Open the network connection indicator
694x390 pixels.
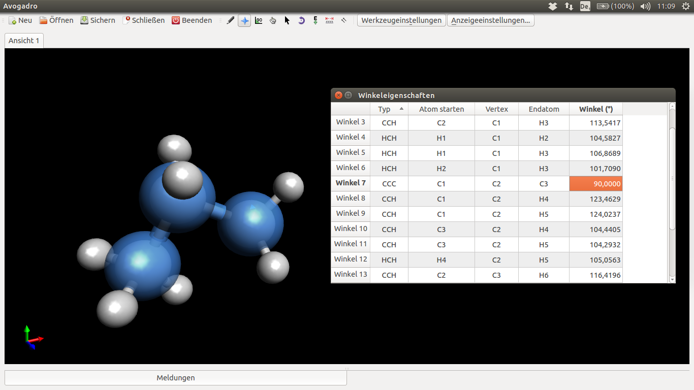(569, 6)
